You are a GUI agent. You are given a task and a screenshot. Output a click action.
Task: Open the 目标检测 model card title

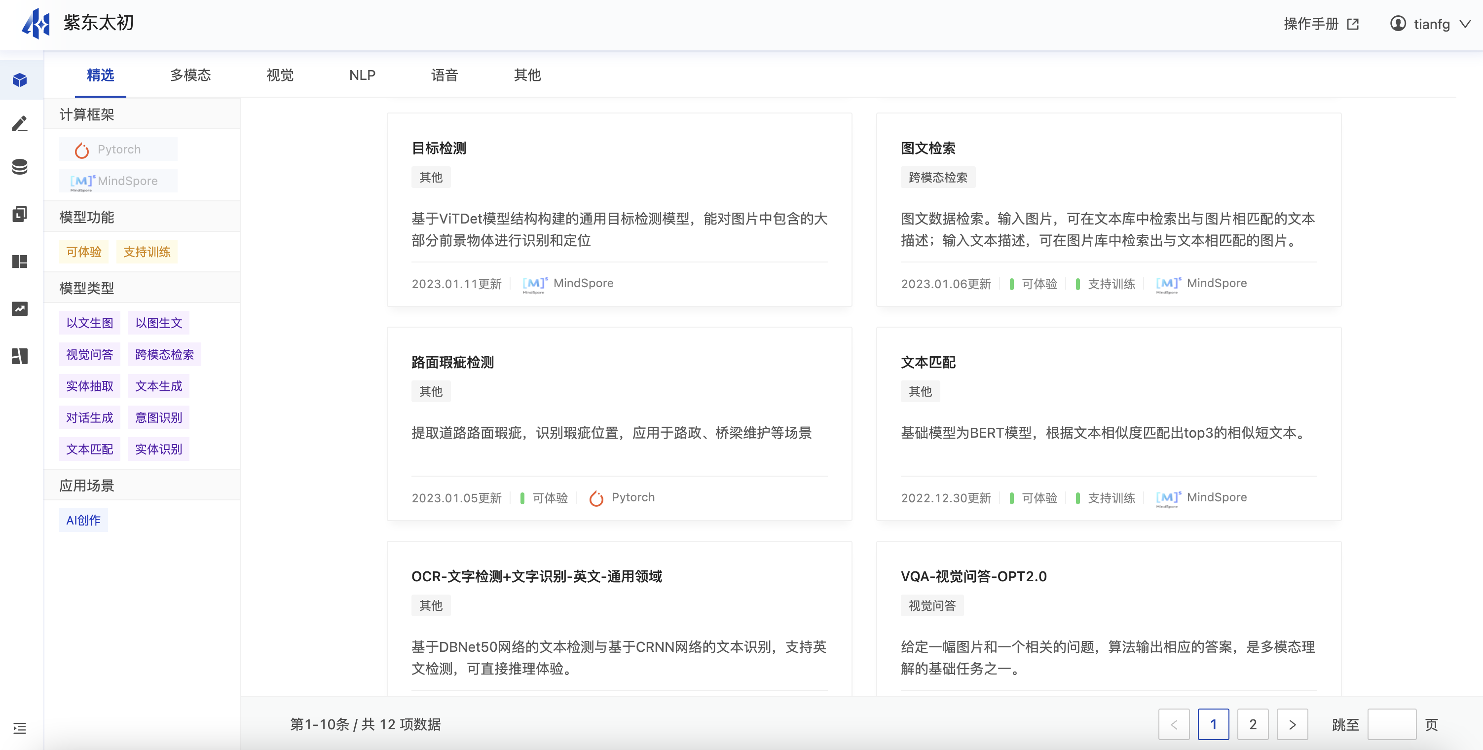(x=439, y=149)
